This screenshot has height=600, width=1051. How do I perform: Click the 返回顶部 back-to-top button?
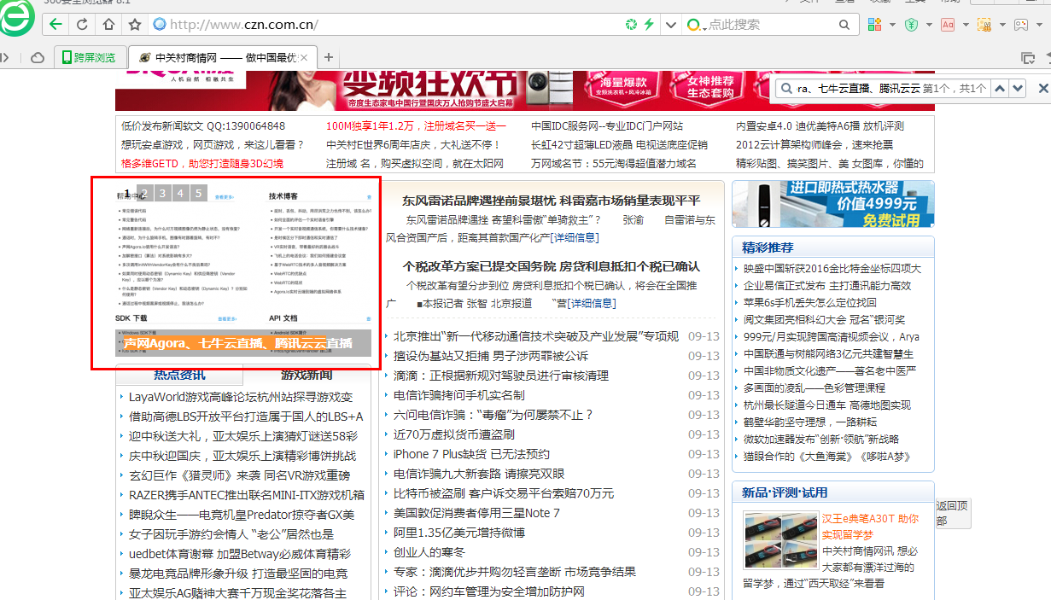click(x=952, y=513)
